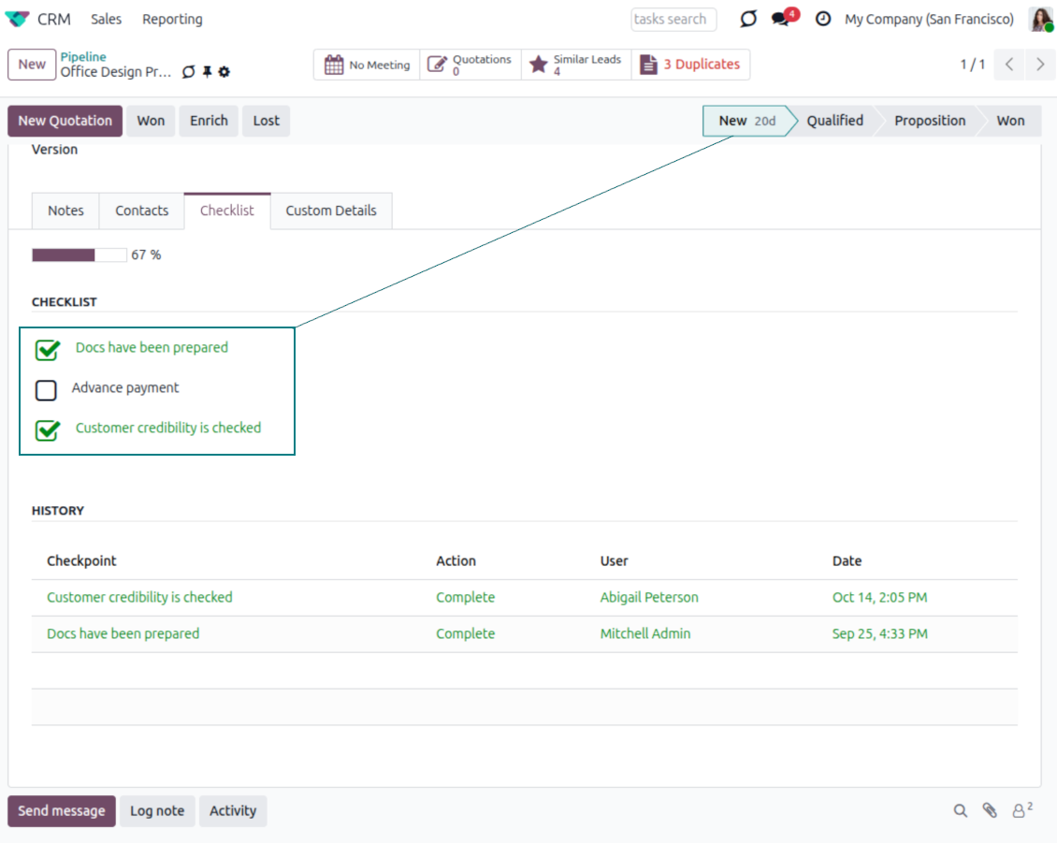The height and width of the screenshot is (843, 1057).
Task: Open the followers icon in chatter
Action: pyautogui.click(x=1021, y=810)
